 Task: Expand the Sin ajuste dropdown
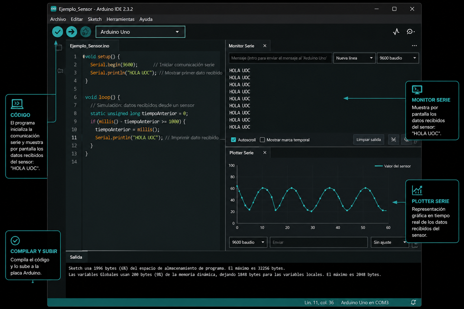click(x=390, y=242)
